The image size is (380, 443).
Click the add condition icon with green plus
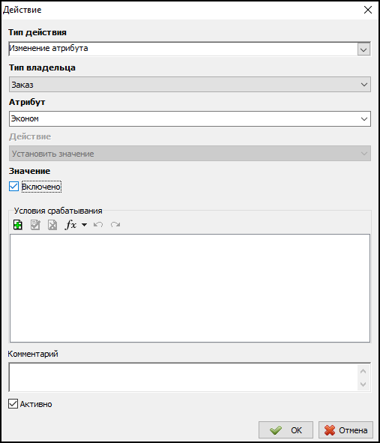click(18, 225)
